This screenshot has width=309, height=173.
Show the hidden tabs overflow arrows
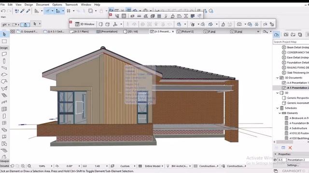(x=258, y=31)
